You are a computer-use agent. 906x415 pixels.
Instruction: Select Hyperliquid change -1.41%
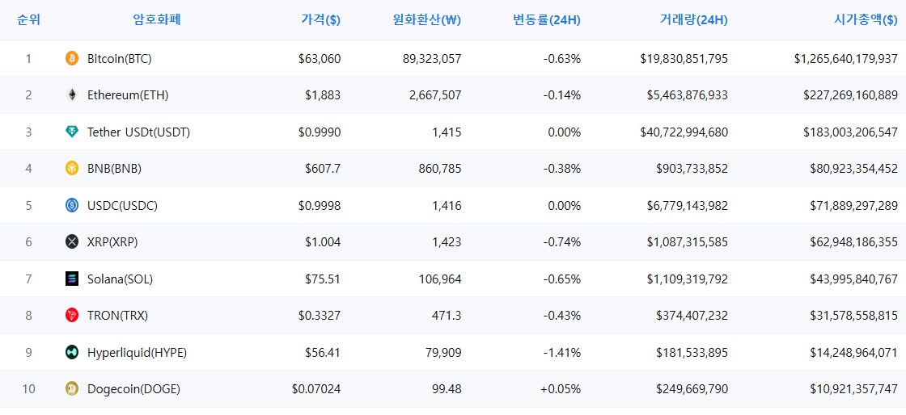[x=561, y=353]
